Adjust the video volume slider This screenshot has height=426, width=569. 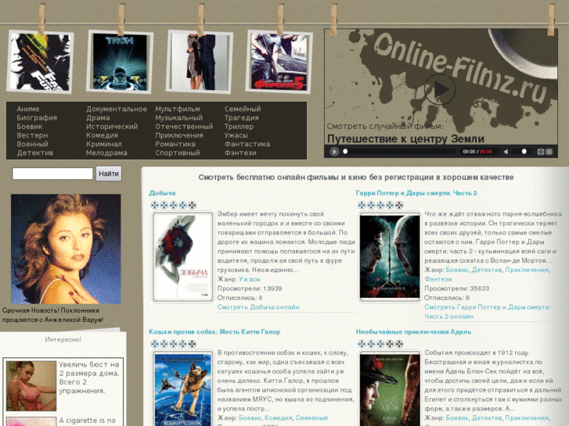(x=520, y=152)
